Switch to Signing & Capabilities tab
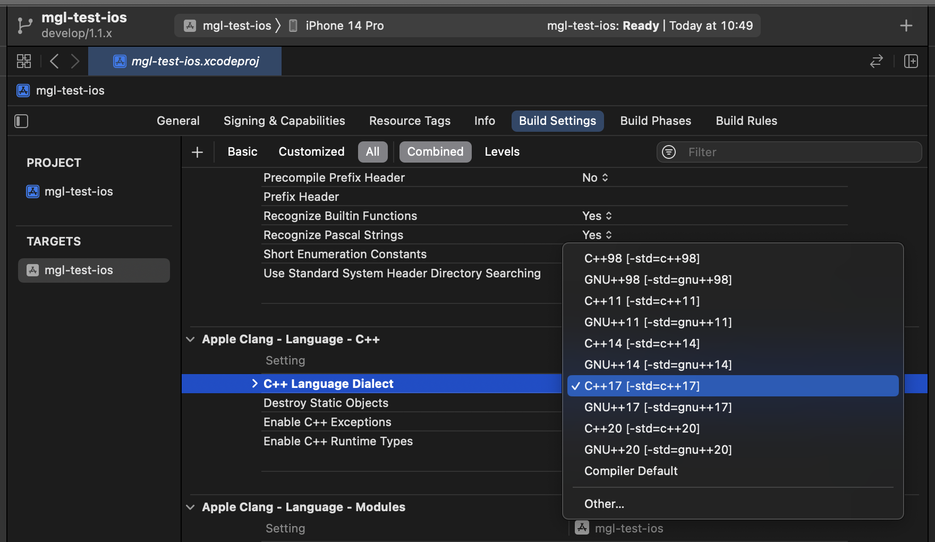Viewport: 935px width, 542px height. pyautogui.click(x=284, y=121)
